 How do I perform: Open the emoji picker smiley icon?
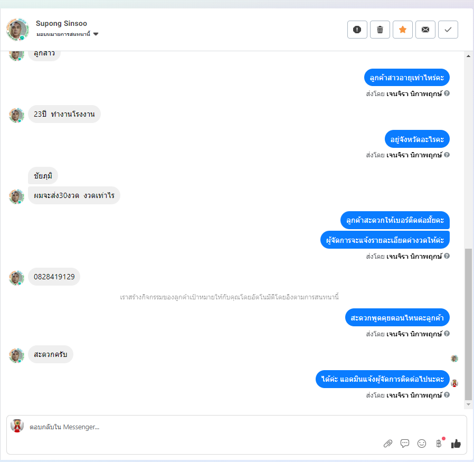(x=422, y=443)
